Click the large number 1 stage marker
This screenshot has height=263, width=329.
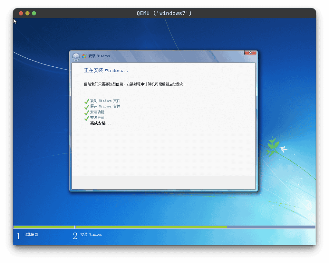(19, 236)
